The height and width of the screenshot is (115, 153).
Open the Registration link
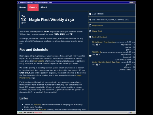click(x=97, y=26)
